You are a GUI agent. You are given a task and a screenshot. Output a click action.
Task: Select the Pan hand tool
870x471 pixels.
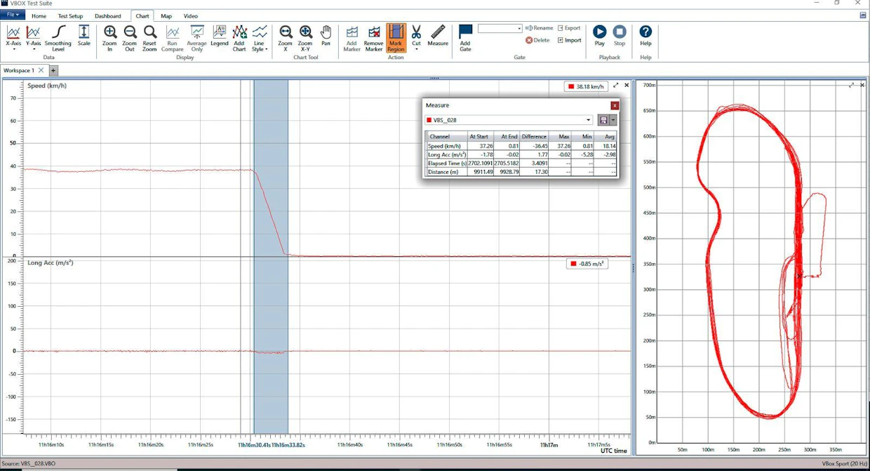(x=326, y=37)
